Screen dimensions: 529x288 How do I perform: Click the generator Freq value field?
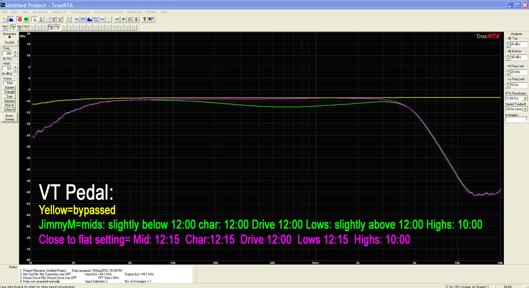(7, 53)
